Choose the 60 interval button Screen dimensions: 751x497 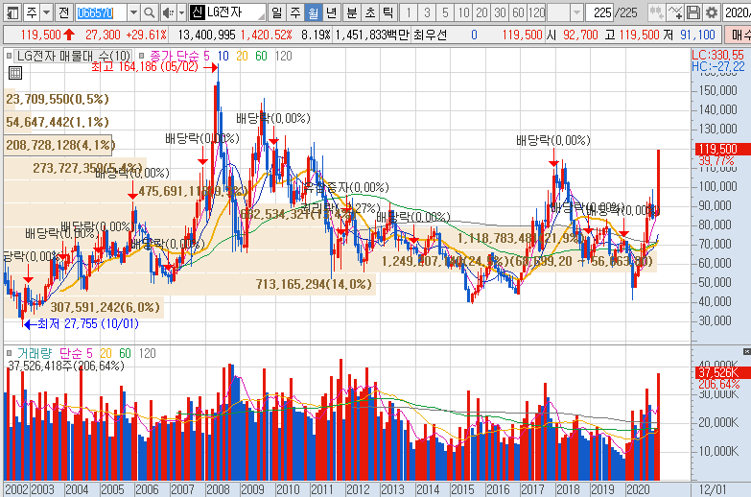point(518,12)
